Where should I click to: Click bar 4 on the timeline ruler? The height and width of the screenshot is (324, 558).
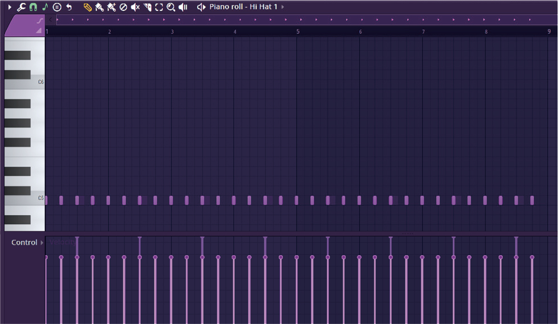click(x=235, y=32)
